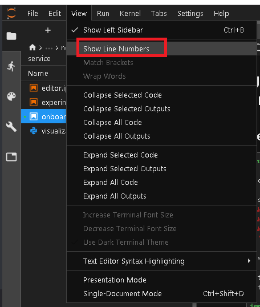Click the Jupyter logo icon
The width and height of the screenshot is (260, 307).
click(x=11, y=13)
